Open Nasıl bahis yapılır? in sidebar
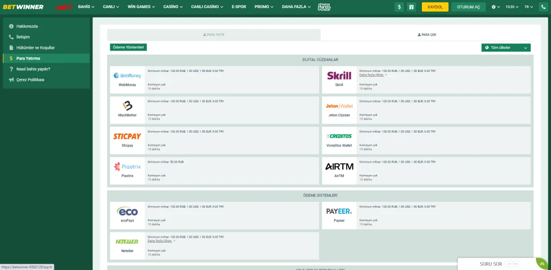This screenshot has height=270, width=551. click(46, 69)
